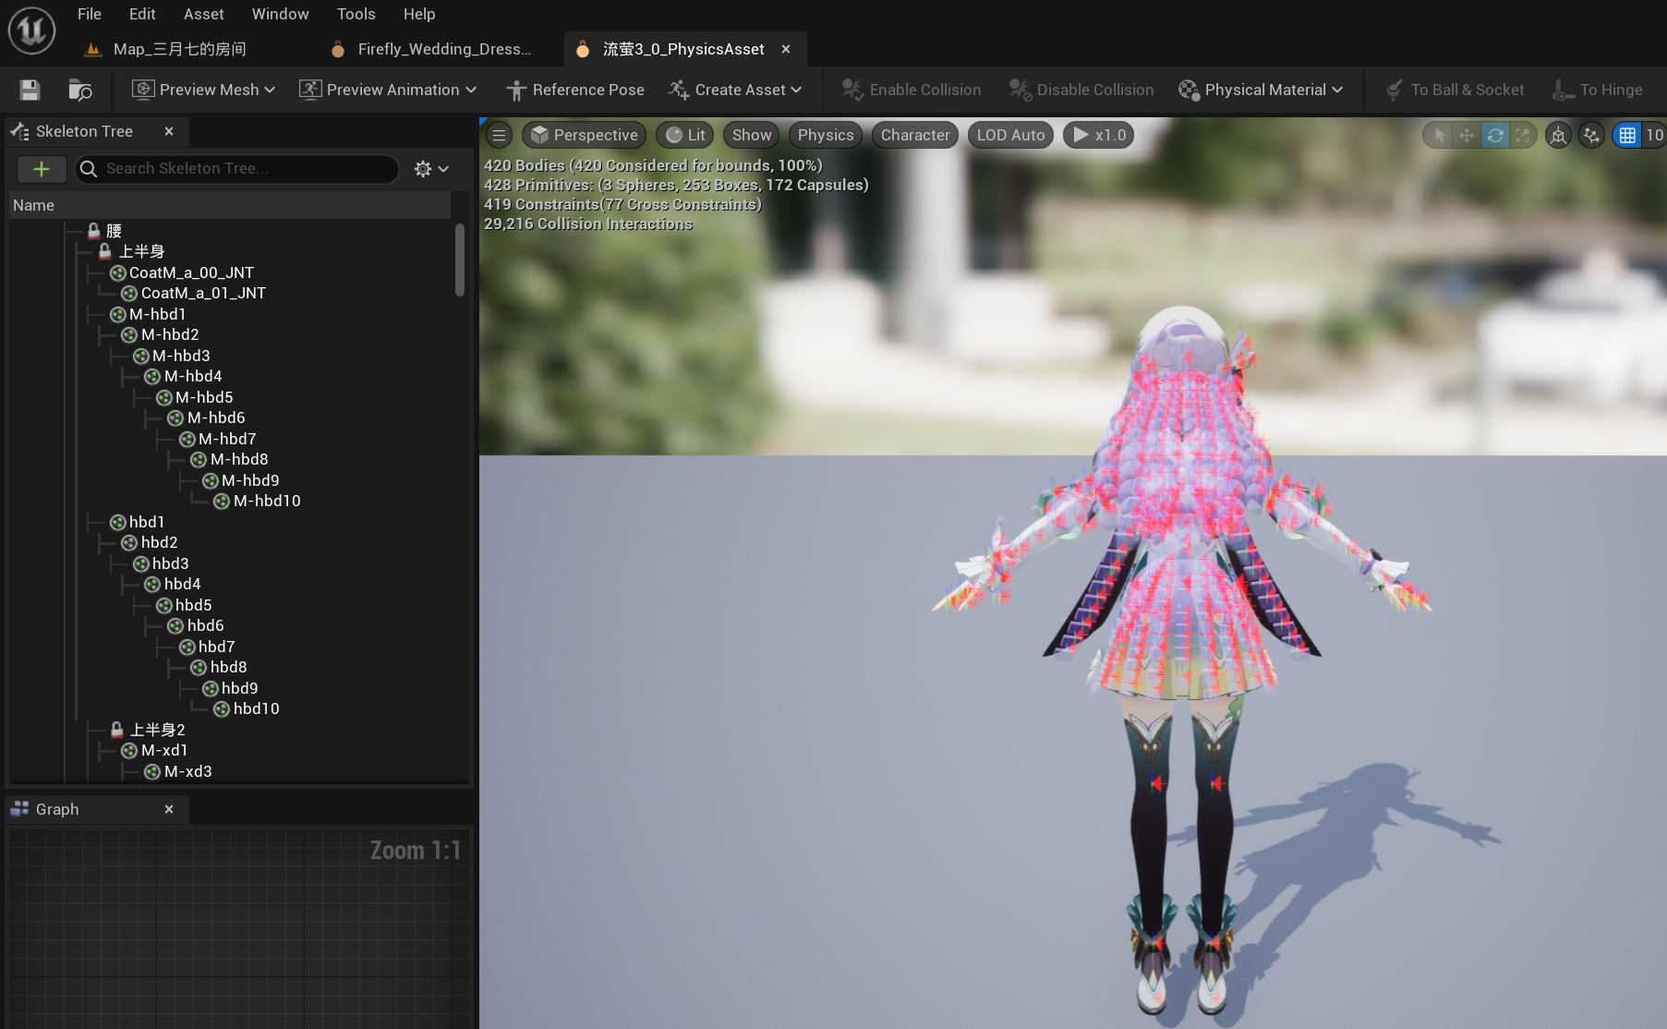Click the Skeleton Tree vertical scrollbar
Viewport: 1667px width, 1029px height.
pyautogui.click(x=460, y=260)
